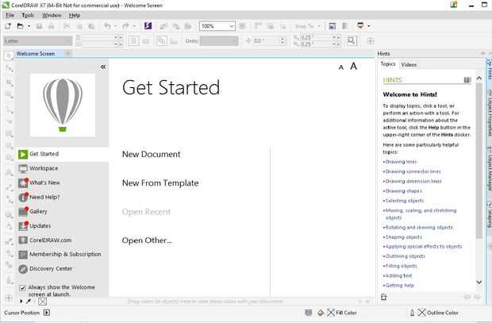492x323 pixels.
Task: Open Applying special effects to objects topic
Action: [424, 247]
